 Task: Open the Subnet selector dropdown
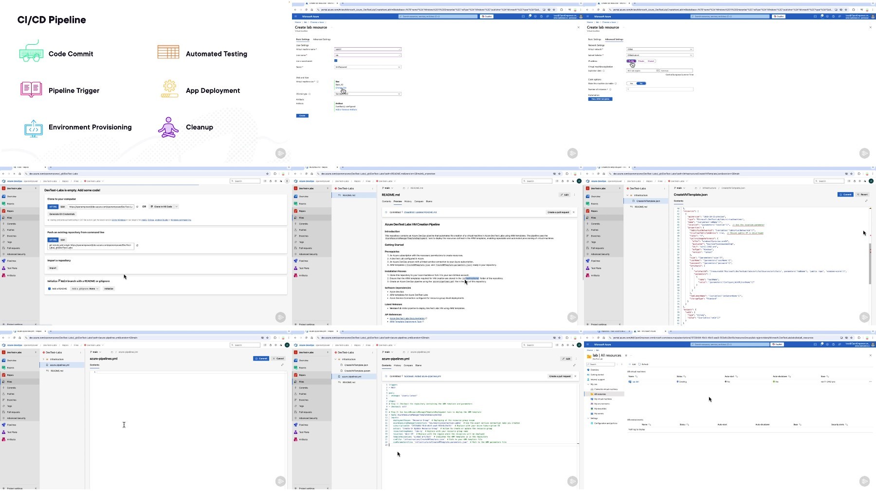(x=659, y=55)
